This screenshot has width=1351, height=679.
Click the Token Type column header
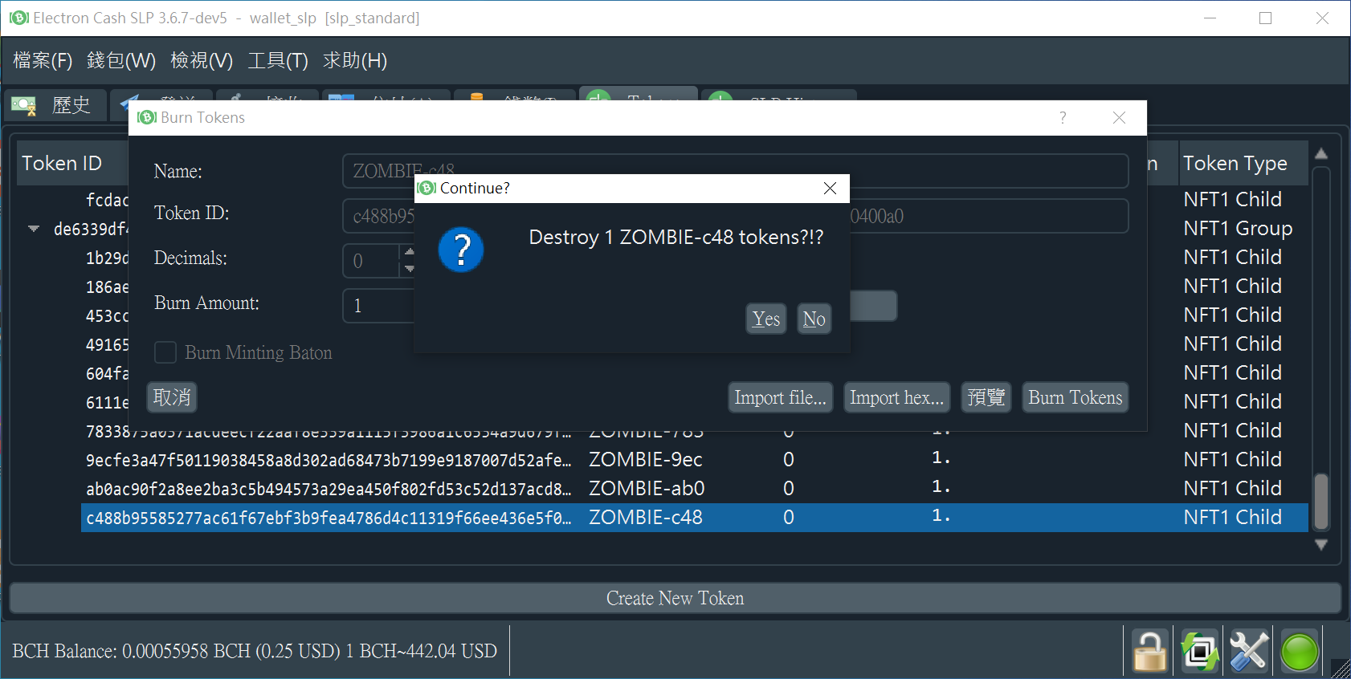coord(1243,163)
